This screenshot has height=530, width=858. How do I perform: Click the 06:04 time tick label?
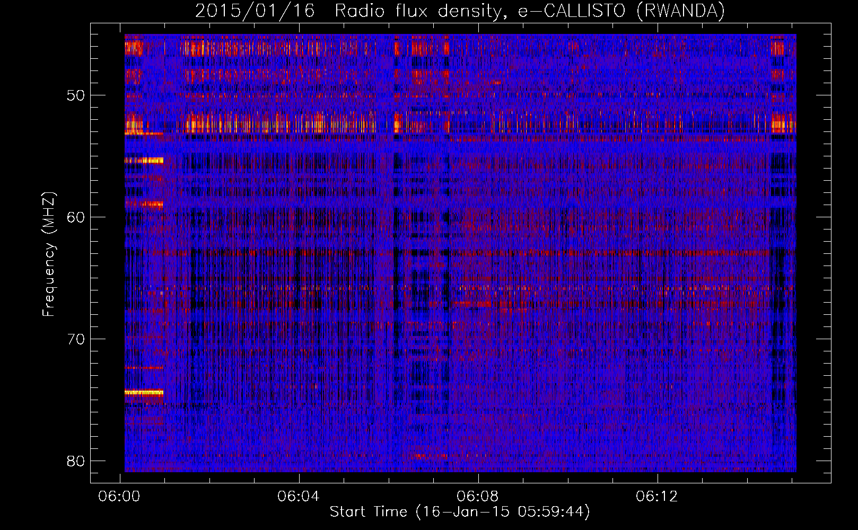pos(299,497)
